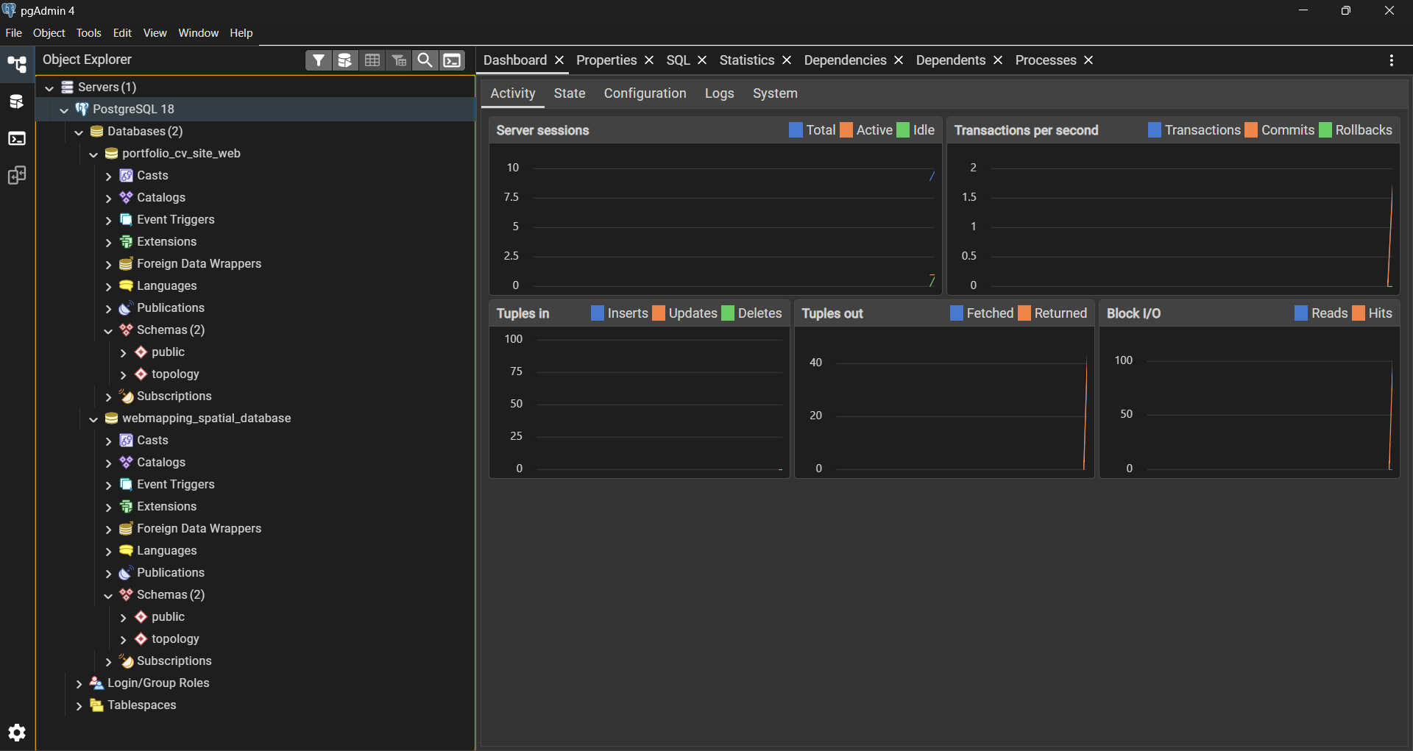Click the orange Commits legend swatch
This screenshot has height=751, width=1413.
(x=1251, y=130)
